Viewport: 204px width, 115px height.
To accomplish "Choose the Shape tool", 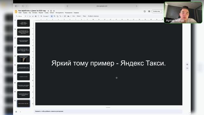I will (x=57, y=16).
